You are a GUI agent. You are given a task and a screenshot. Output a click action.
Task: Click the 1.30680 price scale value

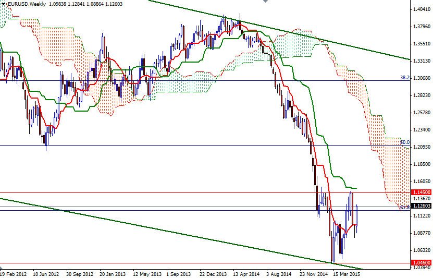(422, 78)
